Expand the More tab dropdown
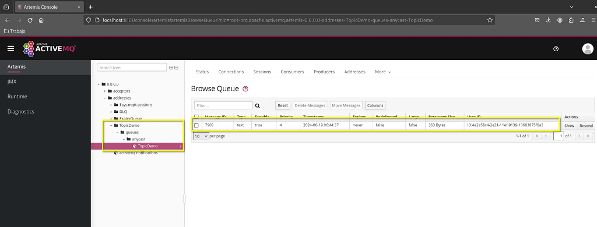This screenshot has width=597, height=227. [x=383, y=72]
